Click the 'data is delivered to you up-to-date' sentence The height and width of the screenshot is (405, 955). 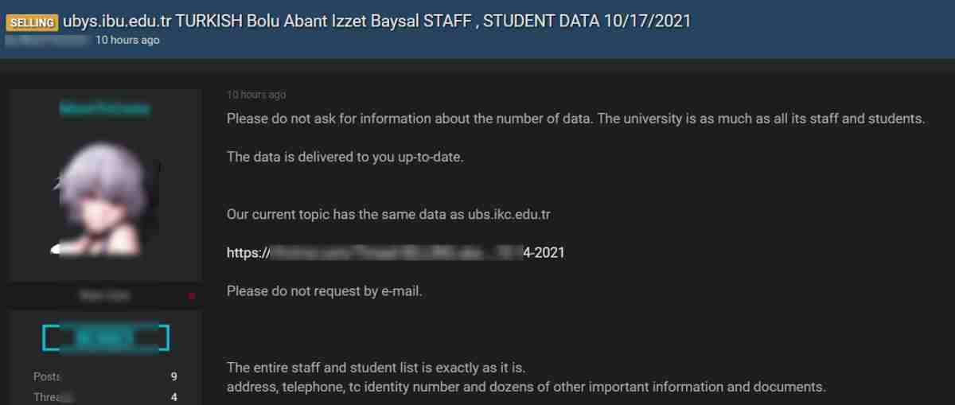tap(345, 157)
